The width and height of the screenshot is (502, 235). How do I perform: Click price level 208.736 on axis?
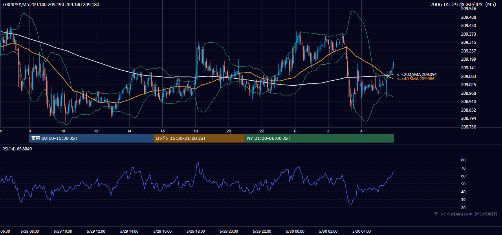[x=468, y=127]
